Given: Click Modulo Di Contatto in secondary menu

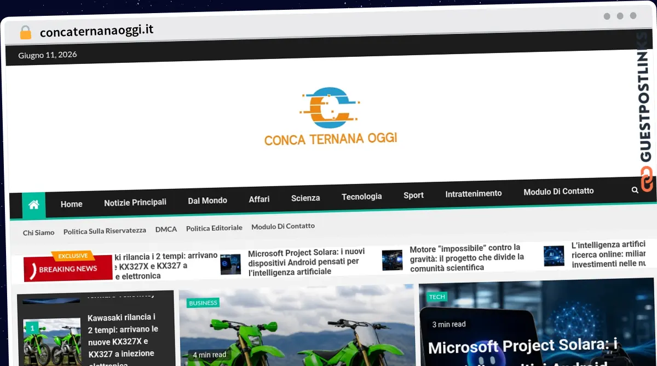Looking at the screenshot, I should coord(283,226).
